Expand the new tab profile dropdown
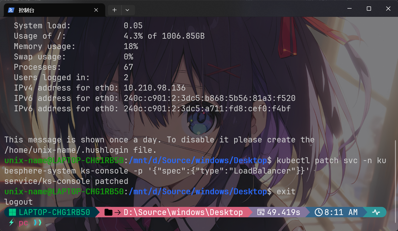398x231 pixels. point(127,10)
